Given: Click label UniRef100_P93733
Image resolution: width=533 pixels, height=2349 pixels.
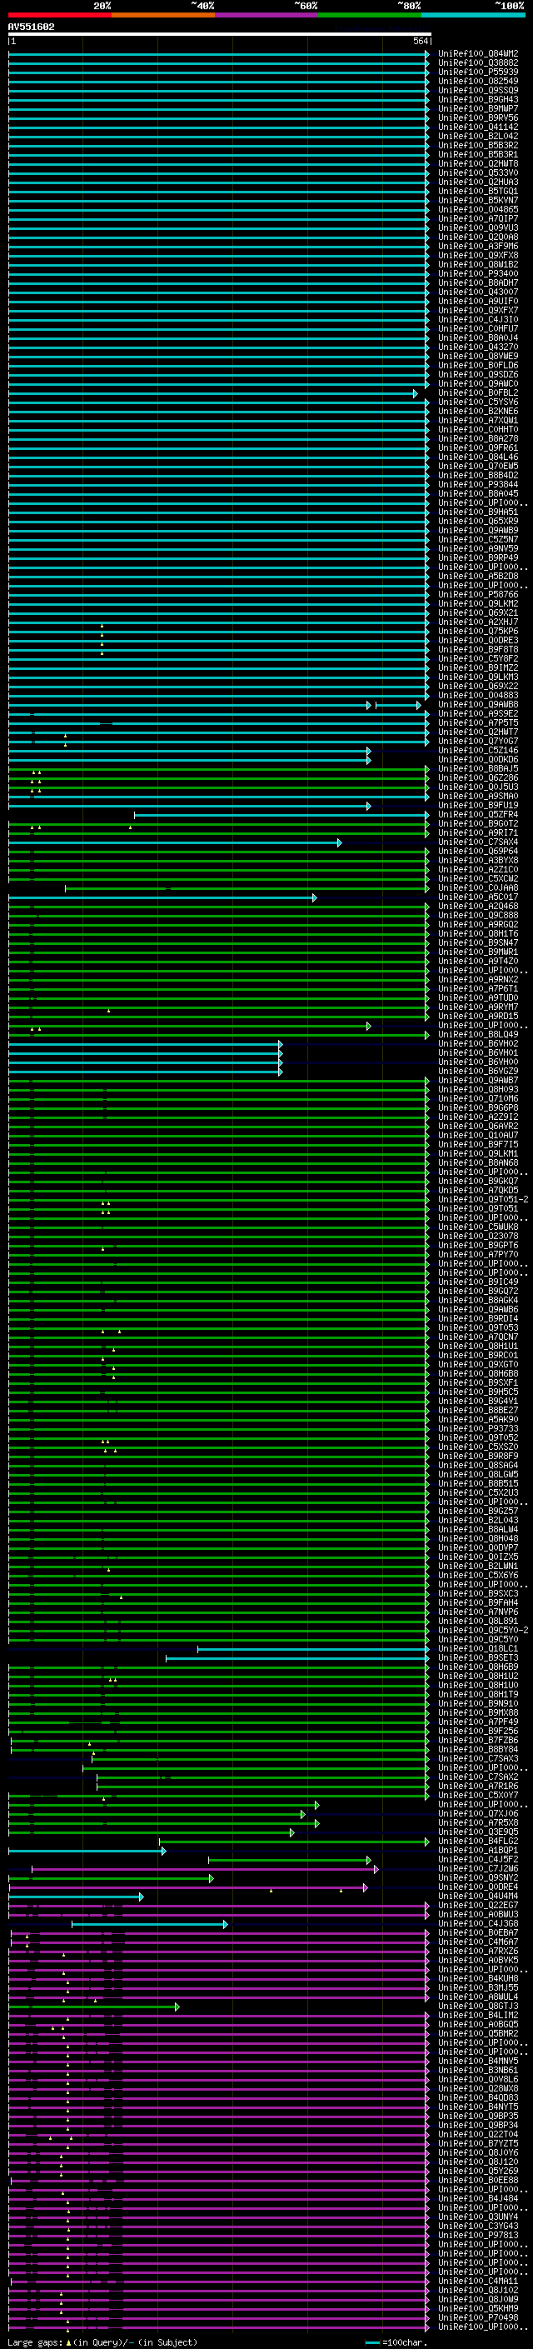Looking at the screenshot, I should pos(478,1428).
